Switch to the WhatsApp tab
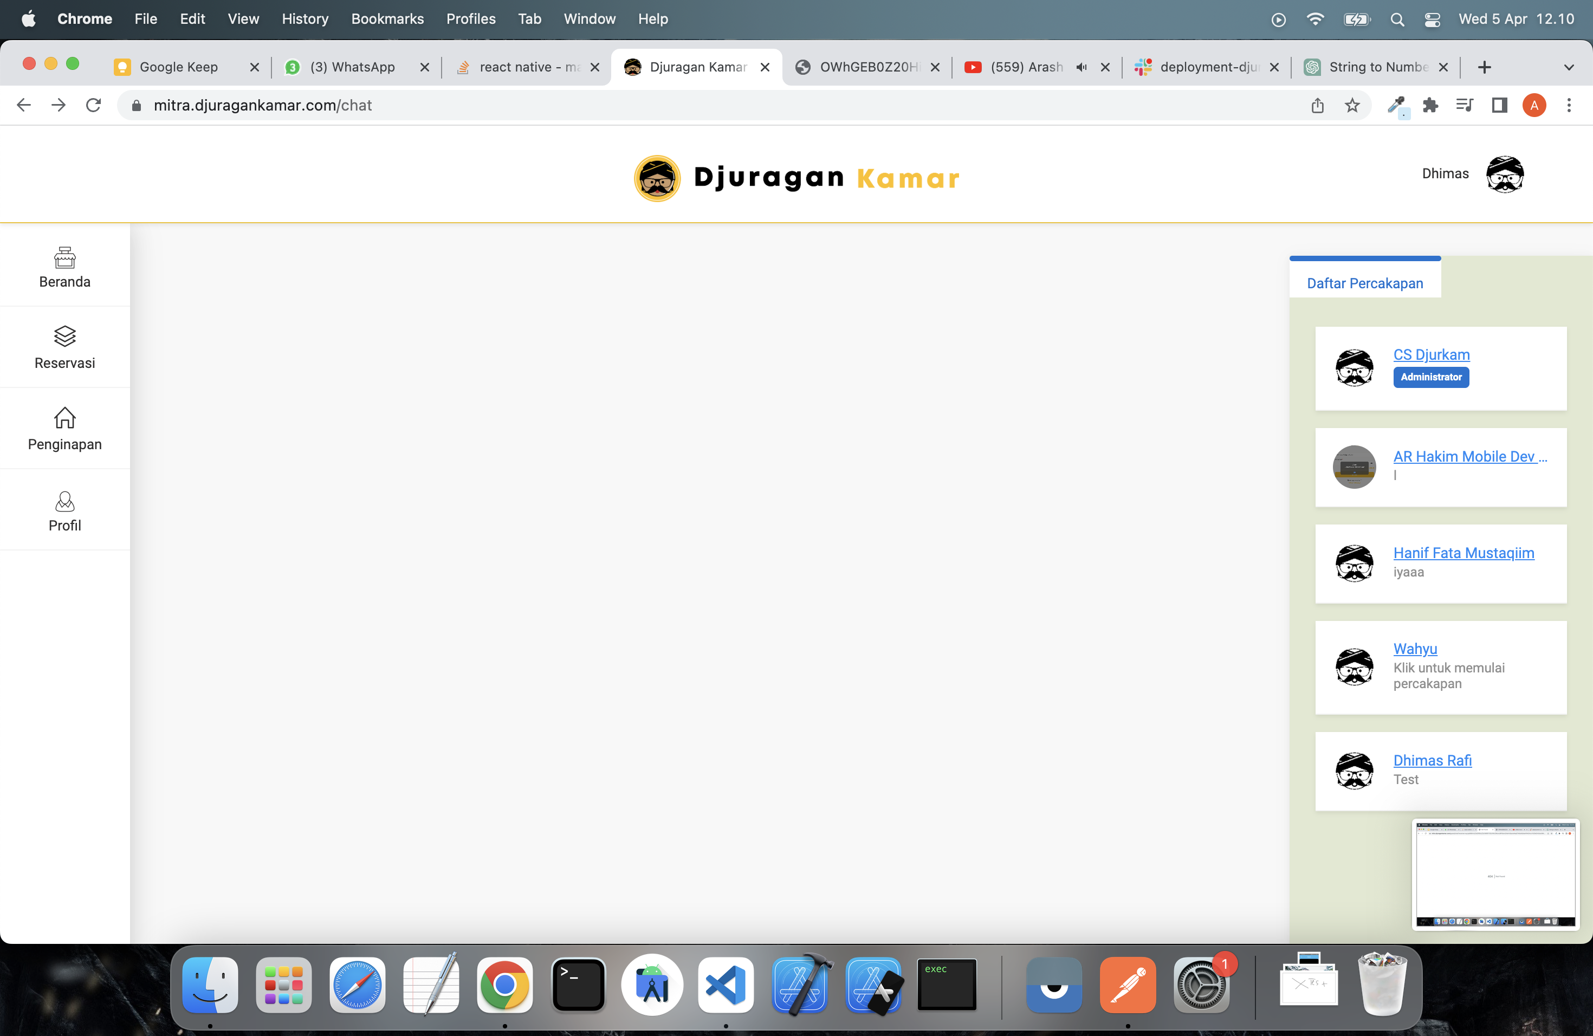The height and width of the screenshot is (1036, 1593). point(353,67)
